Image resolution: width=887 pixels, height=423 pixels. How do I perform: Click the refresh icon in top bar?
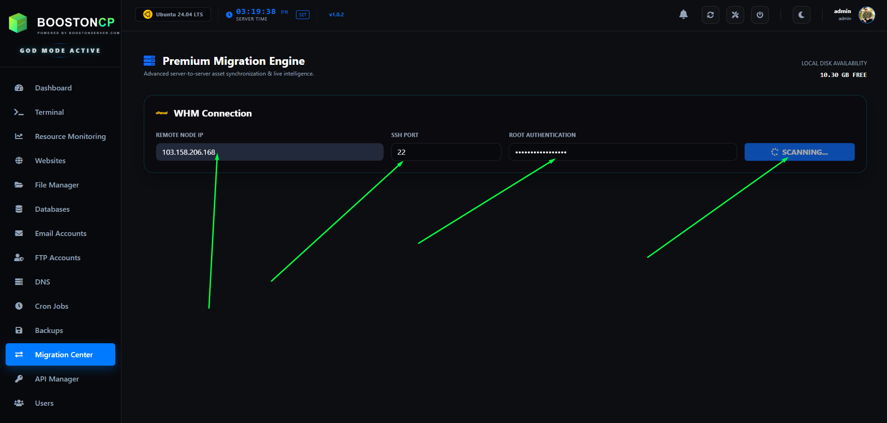coord(710,15)
